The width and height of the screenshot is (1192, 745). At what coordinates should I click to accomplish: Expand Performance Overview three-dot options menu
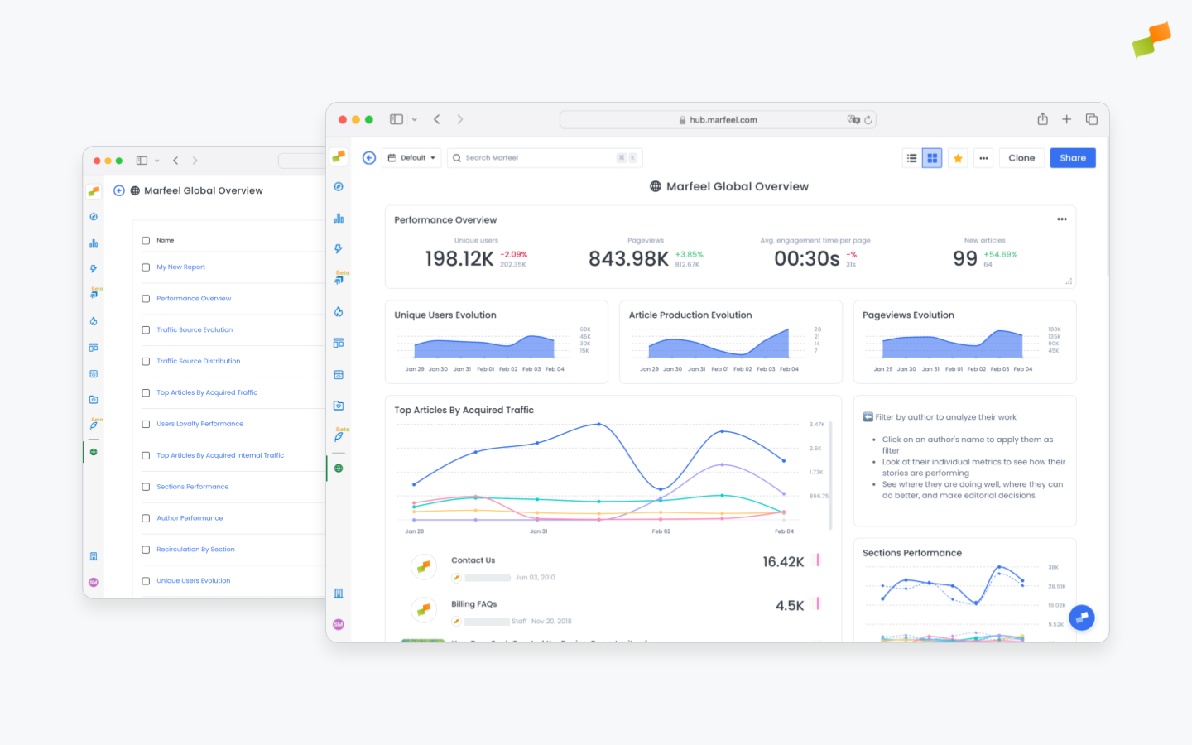(x=1061, y=219)
